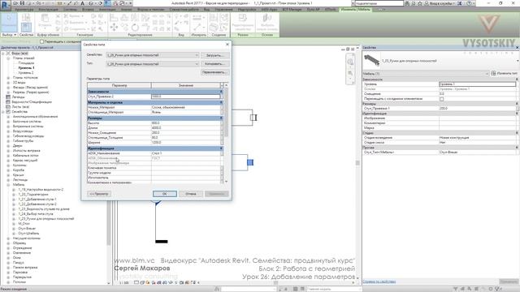
Task: Collapse the Размеры group in type dialog
Action: 222,118
